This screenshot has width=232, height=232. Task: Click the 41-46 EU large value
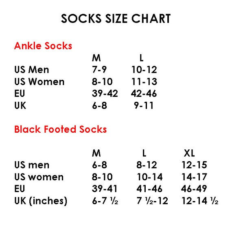tap(149, 188)
